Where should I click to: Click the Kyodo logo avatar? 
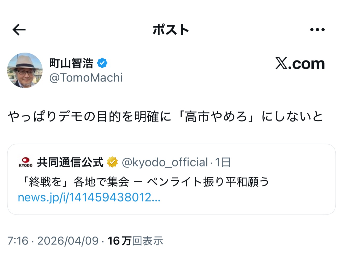(x=26, y=162)
